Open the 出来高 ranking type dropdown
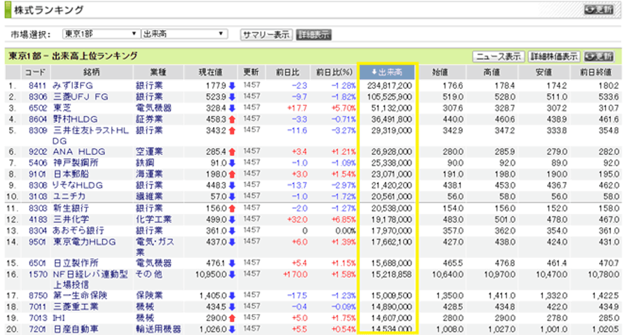 point(184,34)
